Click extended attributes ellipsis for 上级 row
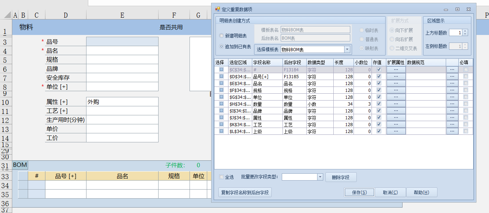 396,131
